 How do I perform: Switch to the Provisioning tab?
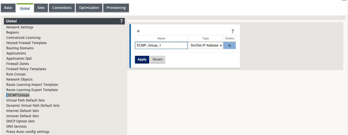tap(116, 8)
